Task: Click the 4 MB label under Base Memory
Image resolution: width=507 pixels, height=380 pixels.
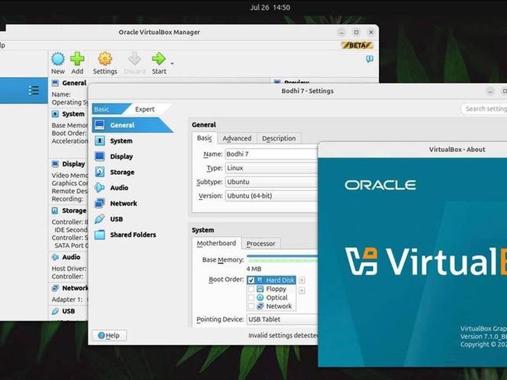Action: (254, 269)
